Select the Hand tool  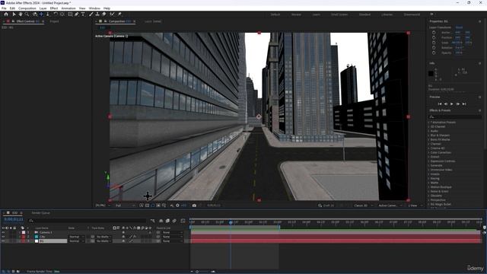(21, 14)
